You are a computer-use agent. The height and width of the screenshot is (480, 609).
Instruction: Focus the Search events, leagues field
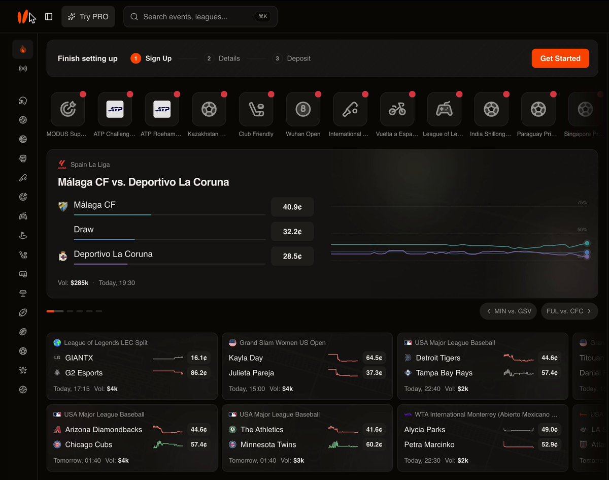pos(200,17)
